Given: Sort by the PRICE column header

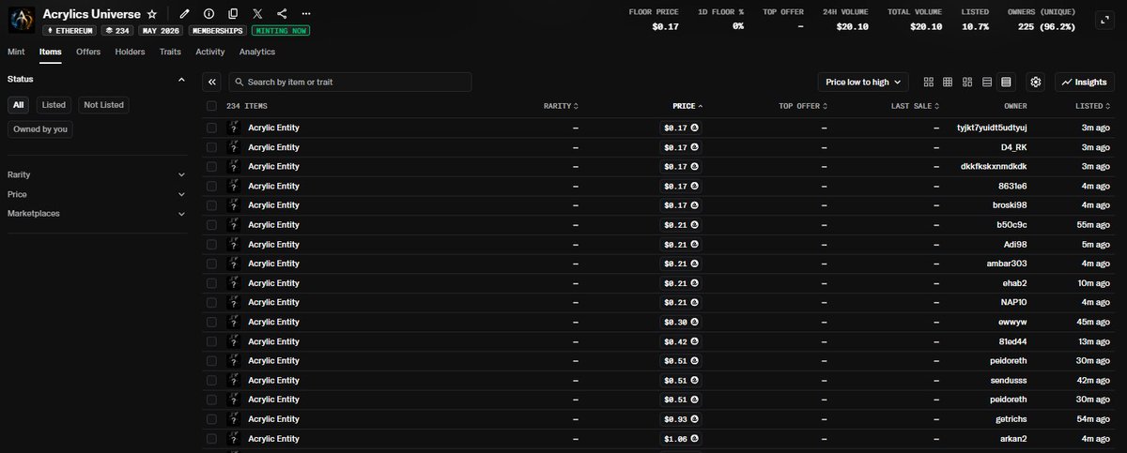Looking at the screenshot, I should tap(687, 106).
